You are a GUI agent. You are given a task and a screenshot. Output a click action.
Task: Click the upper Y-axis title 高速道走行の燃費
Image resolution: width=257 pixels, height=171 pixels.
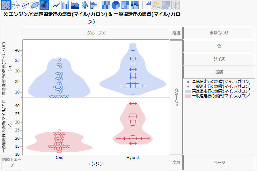click(x=6, y=69)
